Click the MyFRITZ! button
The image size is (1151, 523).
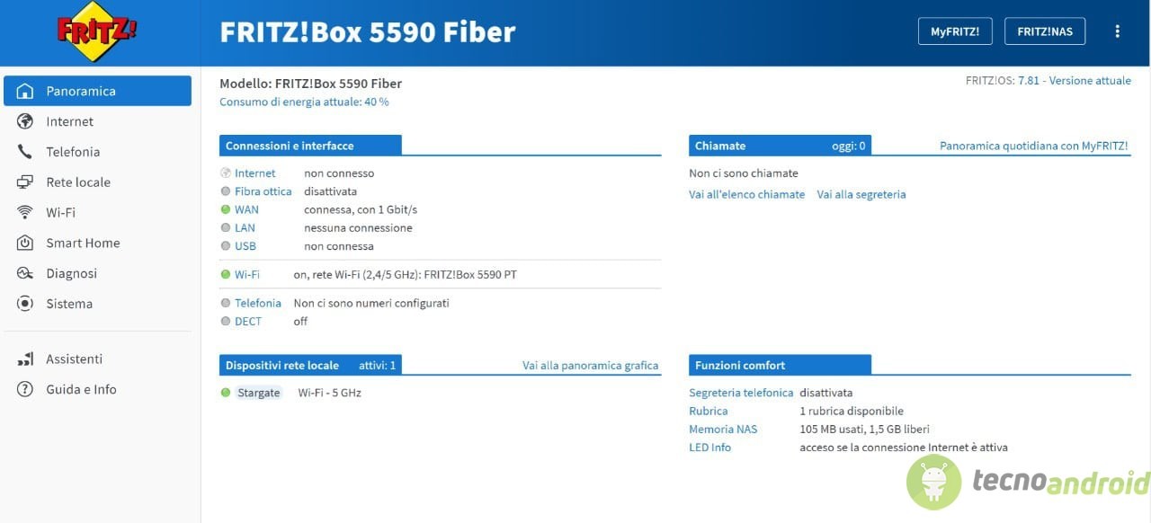pyautogui.click(x=955, y=31)
